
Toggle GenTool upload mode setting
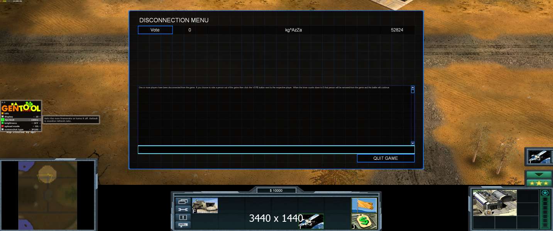21,126
